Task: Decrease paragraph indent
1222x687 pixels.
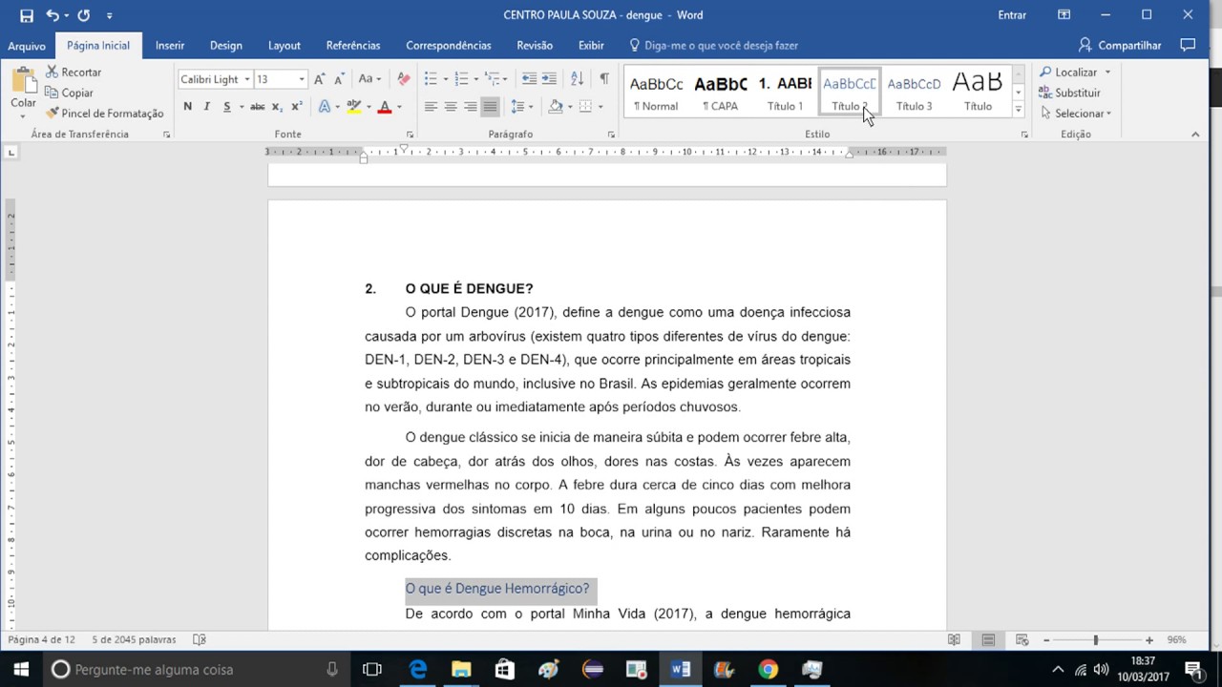Action: (528, 79)
